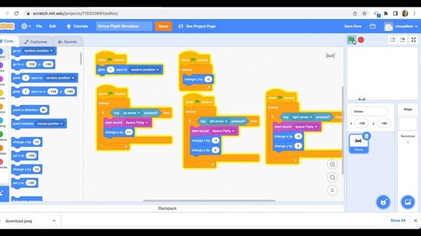Click the point in direction 90 block
421x236 pixels.
30,110
